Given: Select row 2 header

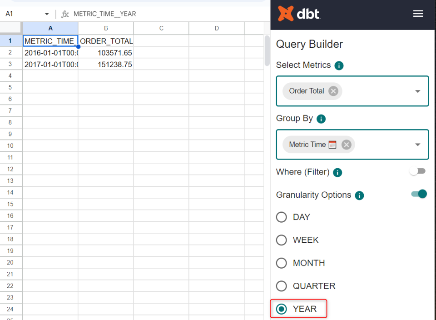Looking at the screenshot, I should pos(10,52).
